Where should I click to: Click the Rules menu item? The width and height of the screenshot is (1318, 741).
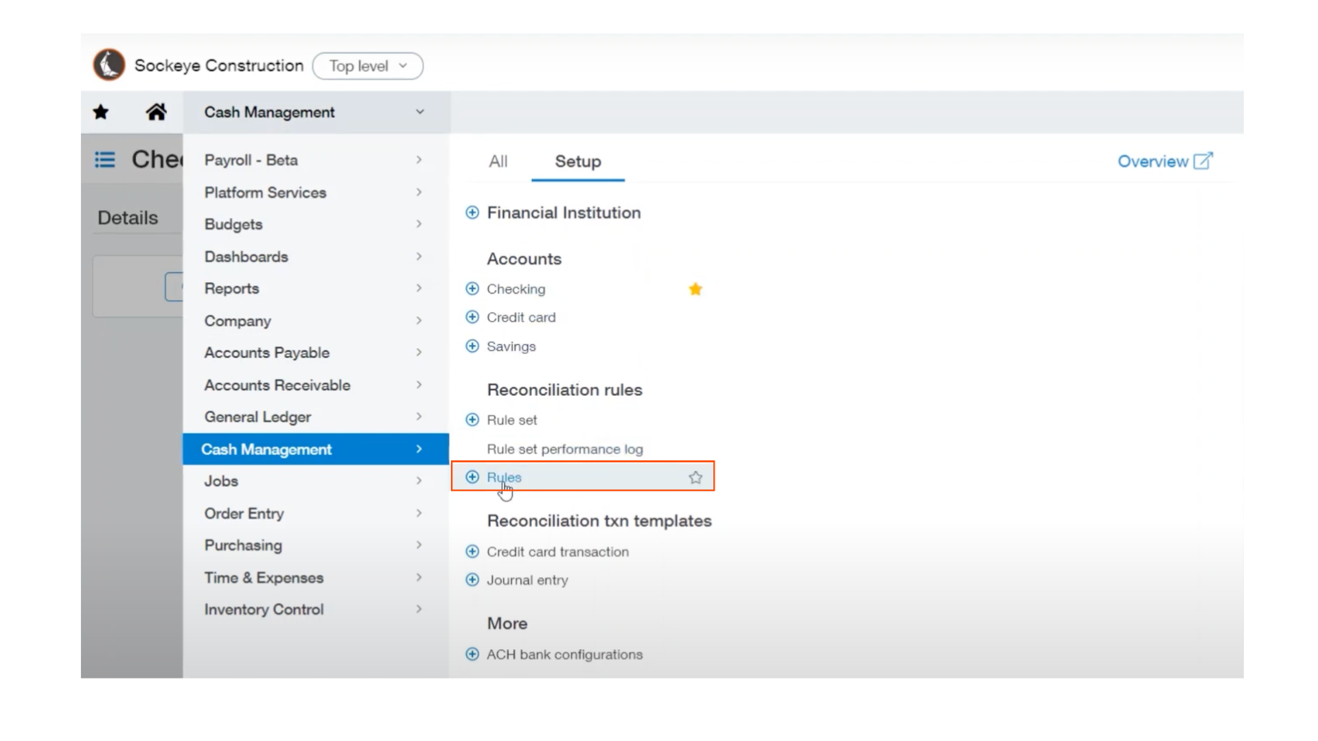coord(505,477)
